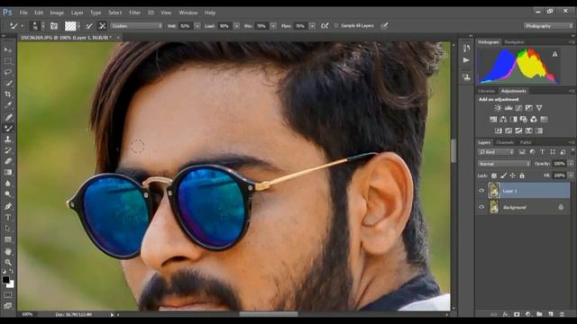The width and height of the screenshot is (577, 324).
Task: Hide Layer 1 with its eye icon
Action: (481, 191)
